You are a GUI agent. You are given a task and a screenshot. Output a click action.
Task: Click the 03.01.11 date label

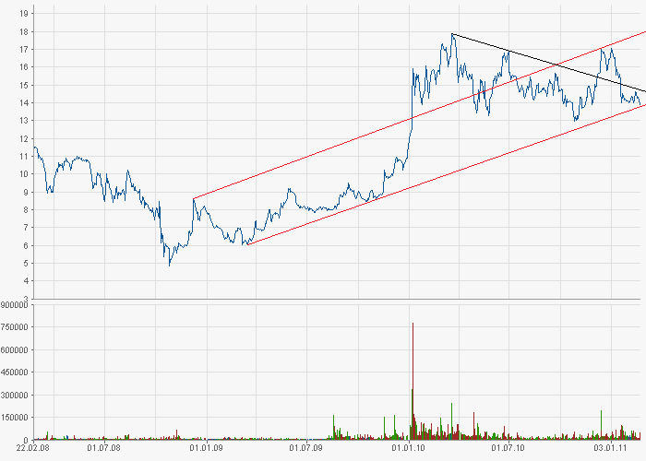coord(610,447)
